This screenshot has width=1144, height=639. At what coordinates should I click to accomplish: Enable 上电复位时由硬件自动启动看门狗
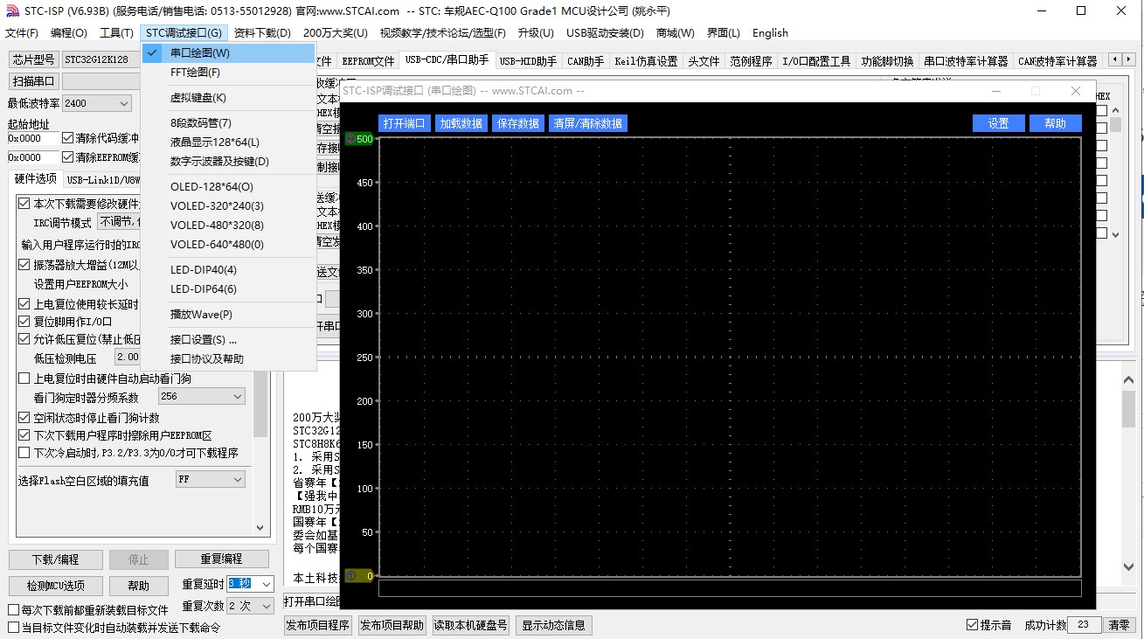24,379
